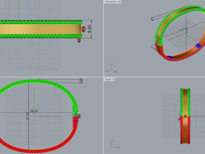The height and width of the screenshot is (154, 205).
Task: Pick the brown clasp knob in top view
Action: [83, 29]
